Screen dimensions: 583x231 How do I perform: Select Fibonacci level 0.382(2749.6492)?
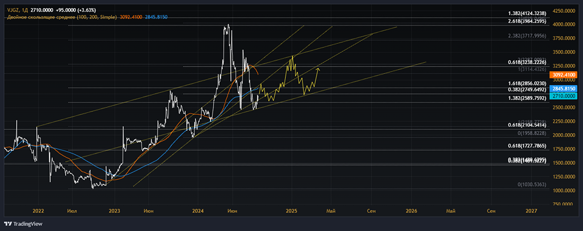pyautogui.click(x=527, y=90)
